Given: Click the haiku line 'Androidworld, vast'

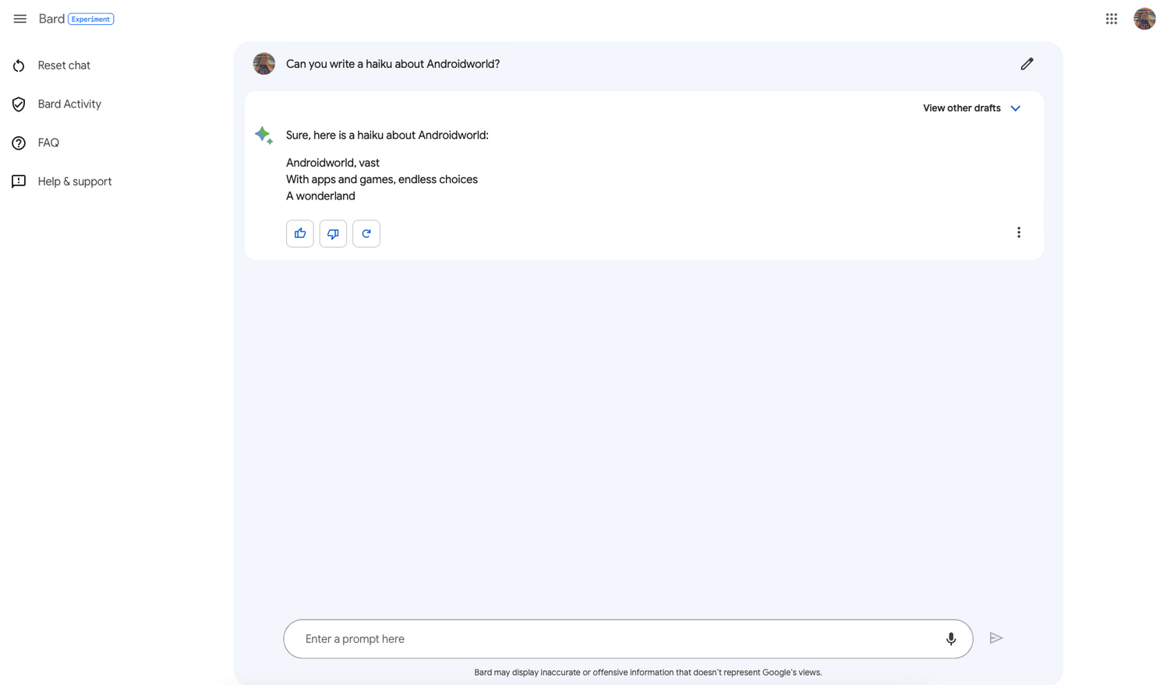Looking at the screenshot, I should pyautogui.click(x=333, y=163).
